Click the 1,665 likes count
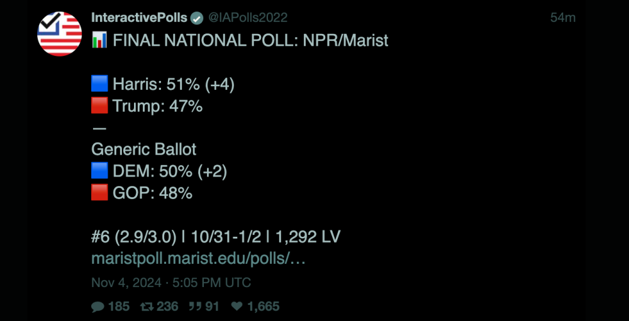Viewport: 629px width, 321px height. coord(264,307)
